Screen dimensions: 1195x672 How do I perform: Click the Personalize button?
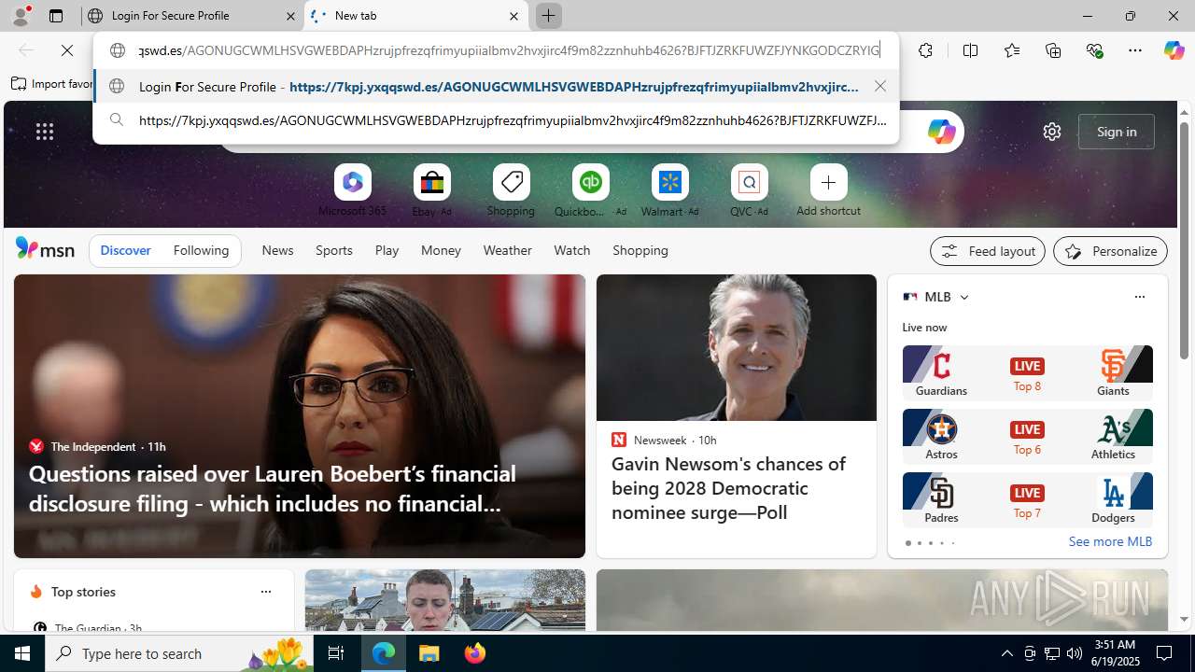1110,251
